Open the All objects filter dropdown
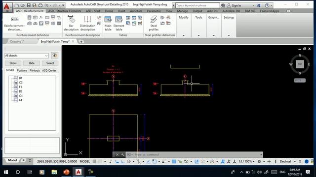This screenshot has width=316, height=177. coord(27,56)
